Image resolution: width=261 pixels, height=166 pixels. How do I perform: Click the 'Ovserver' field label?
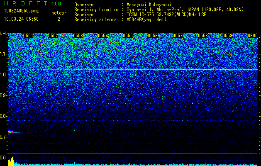tap(84, 5)
